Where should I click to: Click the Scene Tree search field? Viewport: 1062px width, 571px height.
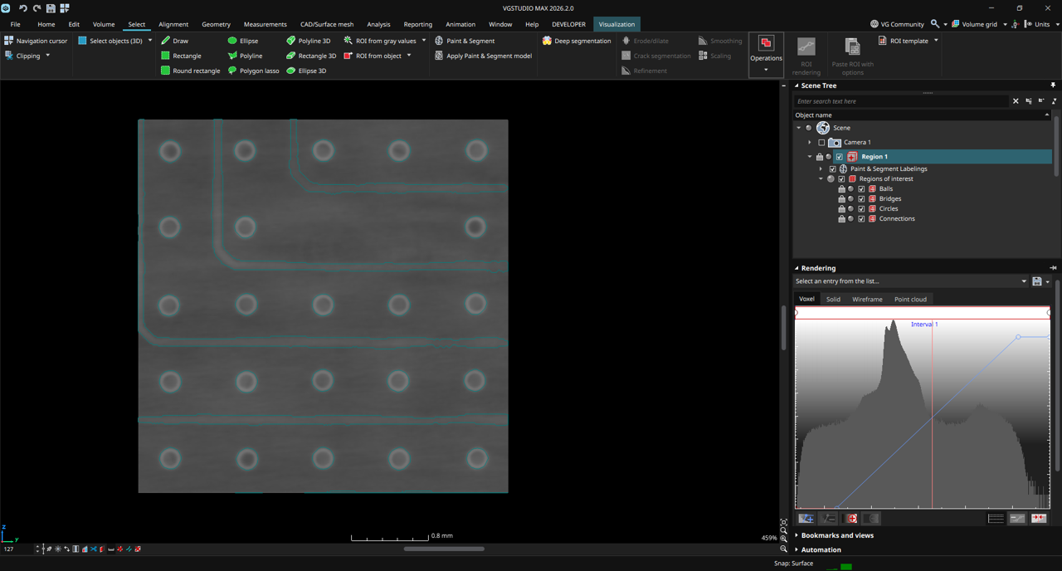pos(900,101)
